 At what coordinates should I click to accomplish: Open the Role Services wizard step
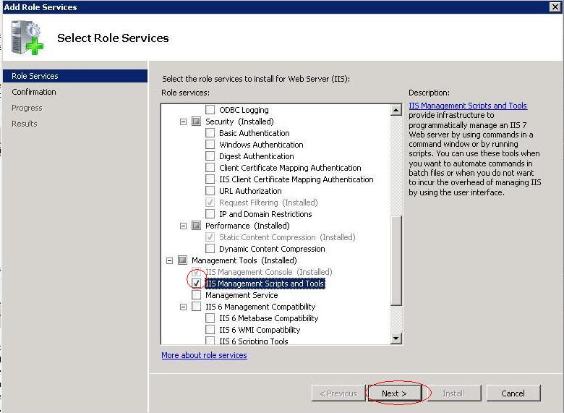35,76
